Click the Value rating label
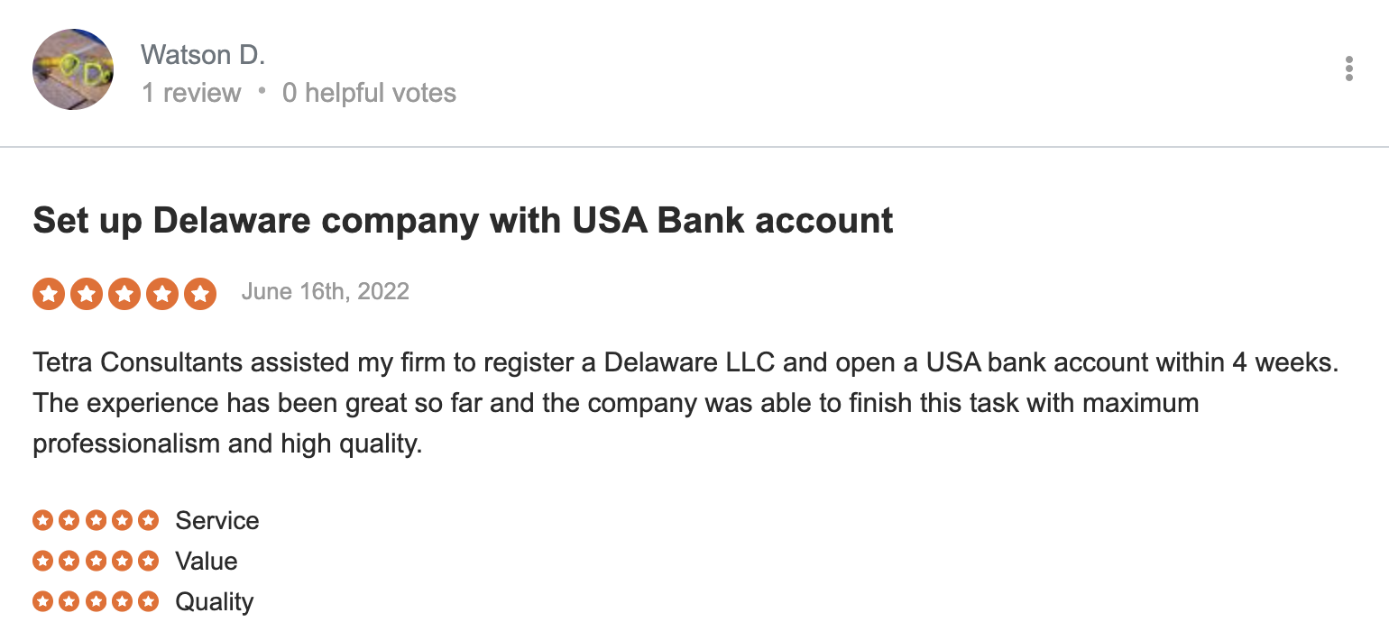The width and height of the screenshot is (1389, 622). pos(206,561)
